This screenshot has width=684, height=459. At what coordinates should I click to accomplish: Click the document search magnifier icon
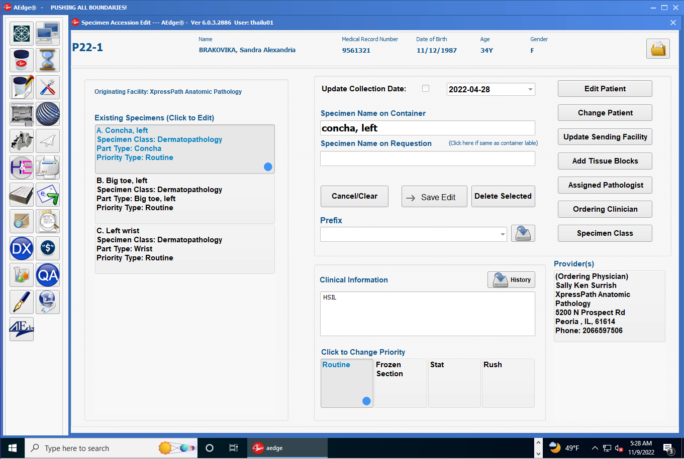tap(48, 221)
